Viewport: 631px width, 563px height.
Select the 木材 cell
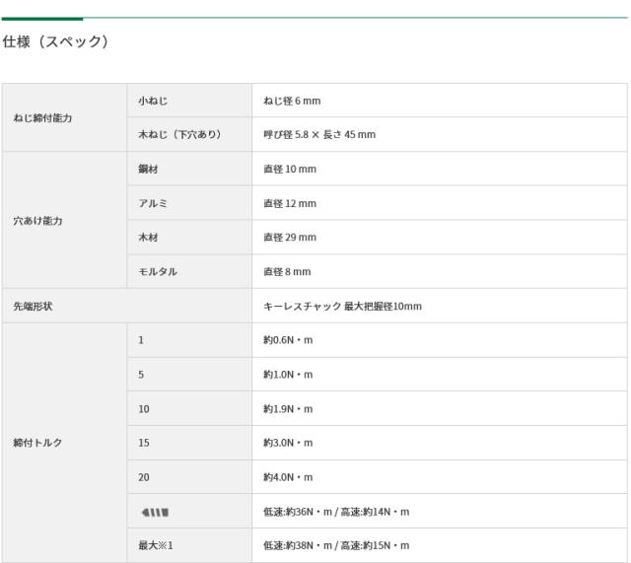coord(189,238)
